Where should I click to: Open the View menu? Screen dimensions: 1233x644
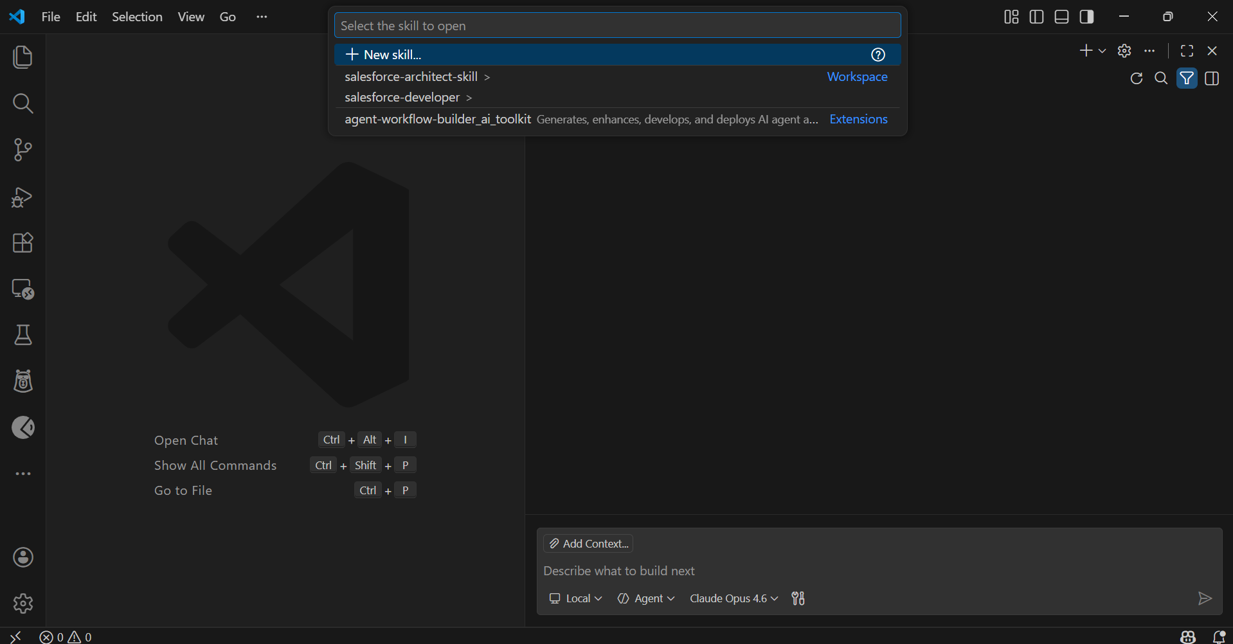pos(191,17)
